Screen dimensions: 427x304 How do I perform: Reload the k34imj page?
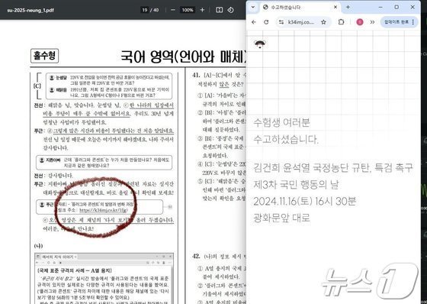[266, 22]
